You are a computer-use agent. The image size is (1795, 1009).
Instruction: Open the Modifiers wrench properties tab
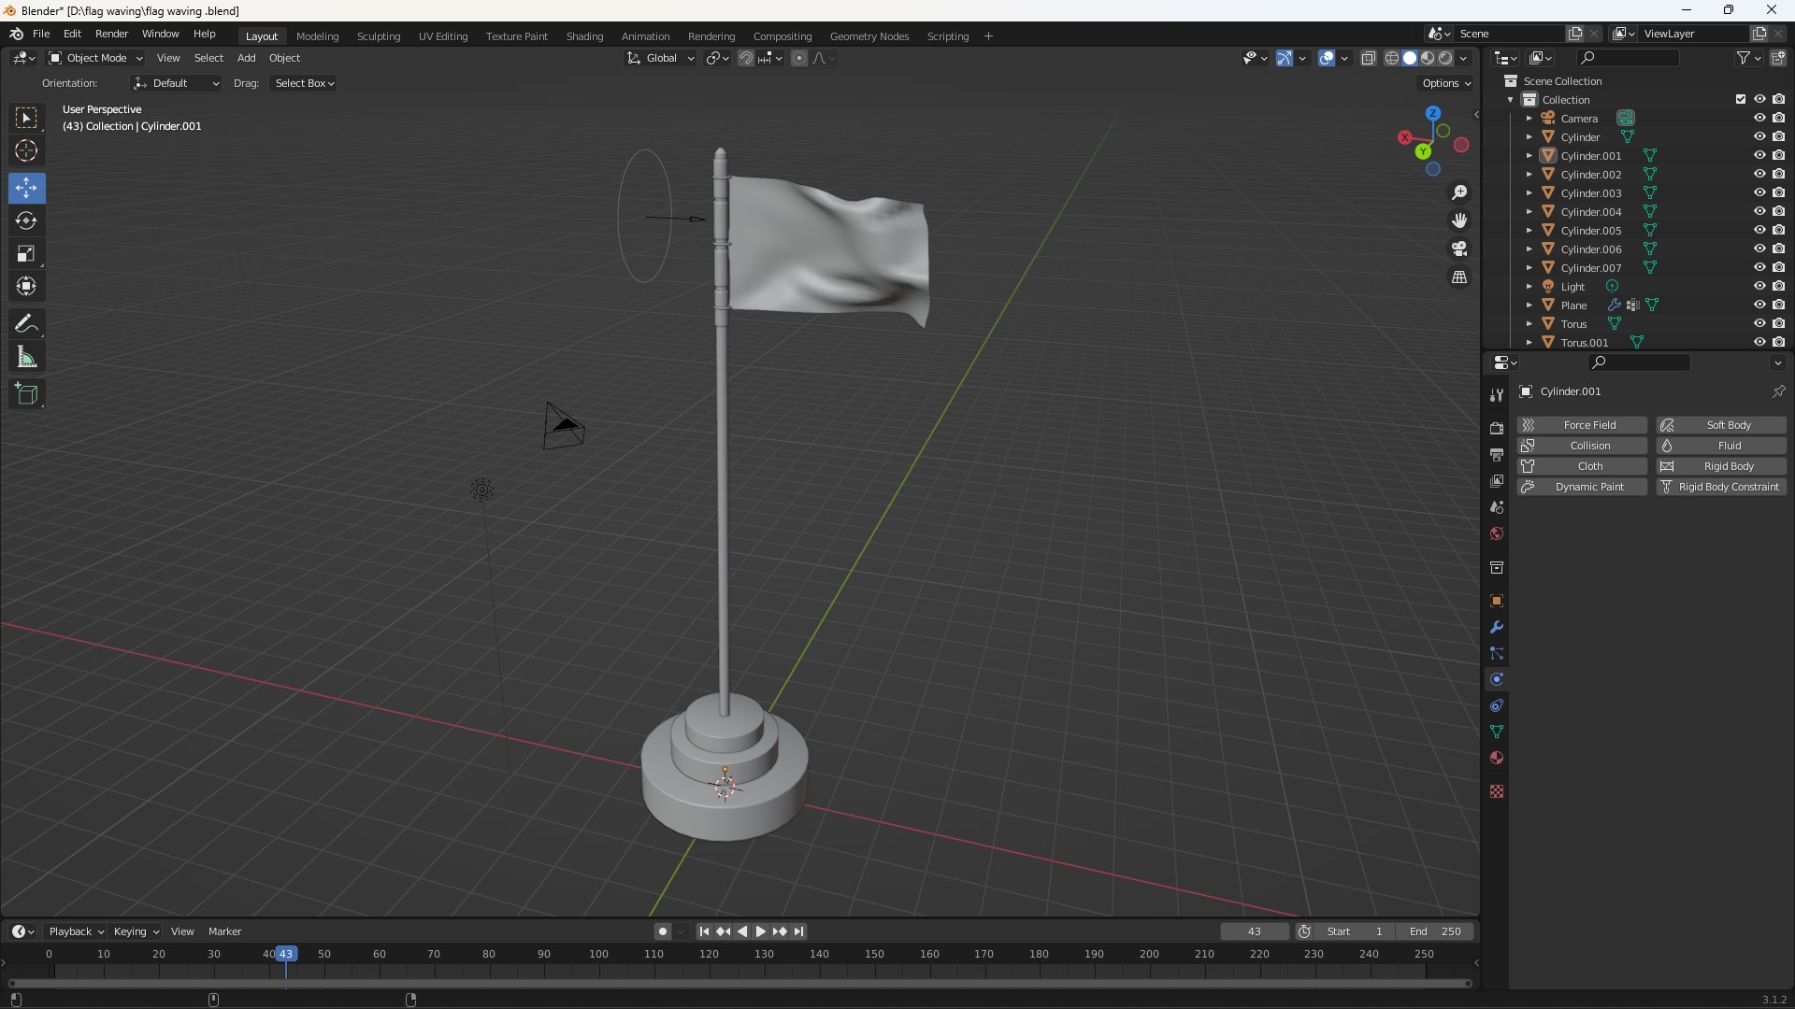(x=1496, y=627)
